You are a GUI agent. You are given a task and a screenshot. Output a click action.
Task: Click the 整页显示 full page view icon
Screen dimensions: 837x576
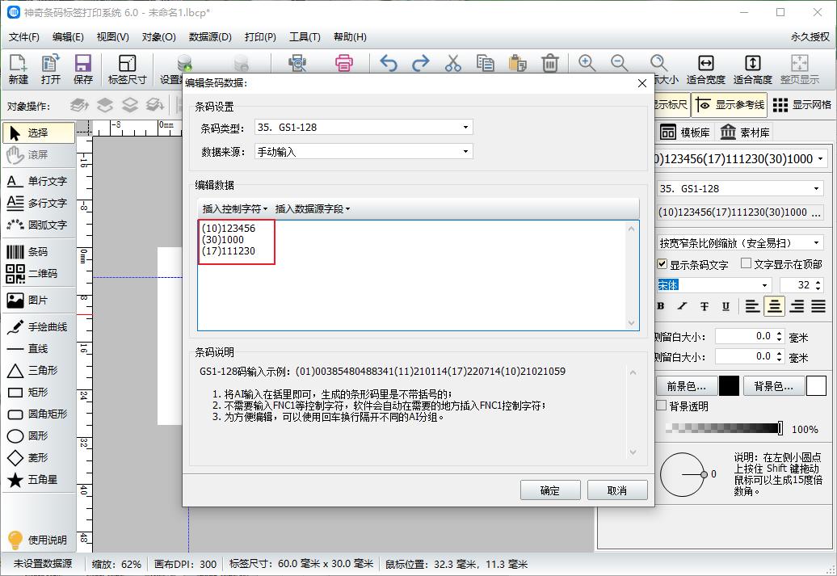pyautogui.click(x=800, y=69)
